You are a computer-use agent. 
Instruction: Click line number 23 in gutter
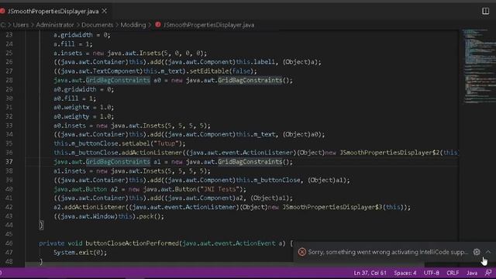point(9,35)
